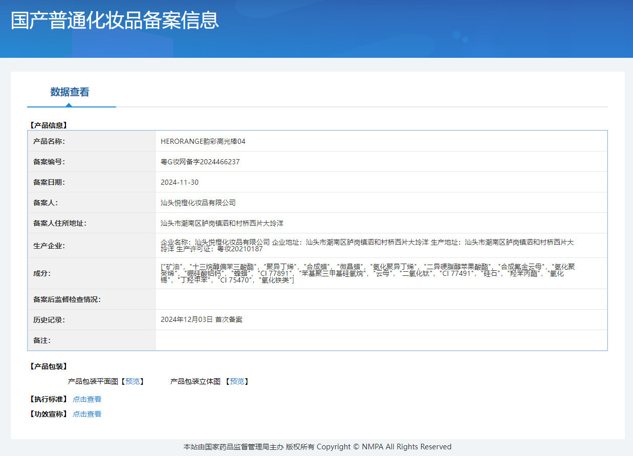
Task: Select the 数据查看 tab
Action: [70, 92]
